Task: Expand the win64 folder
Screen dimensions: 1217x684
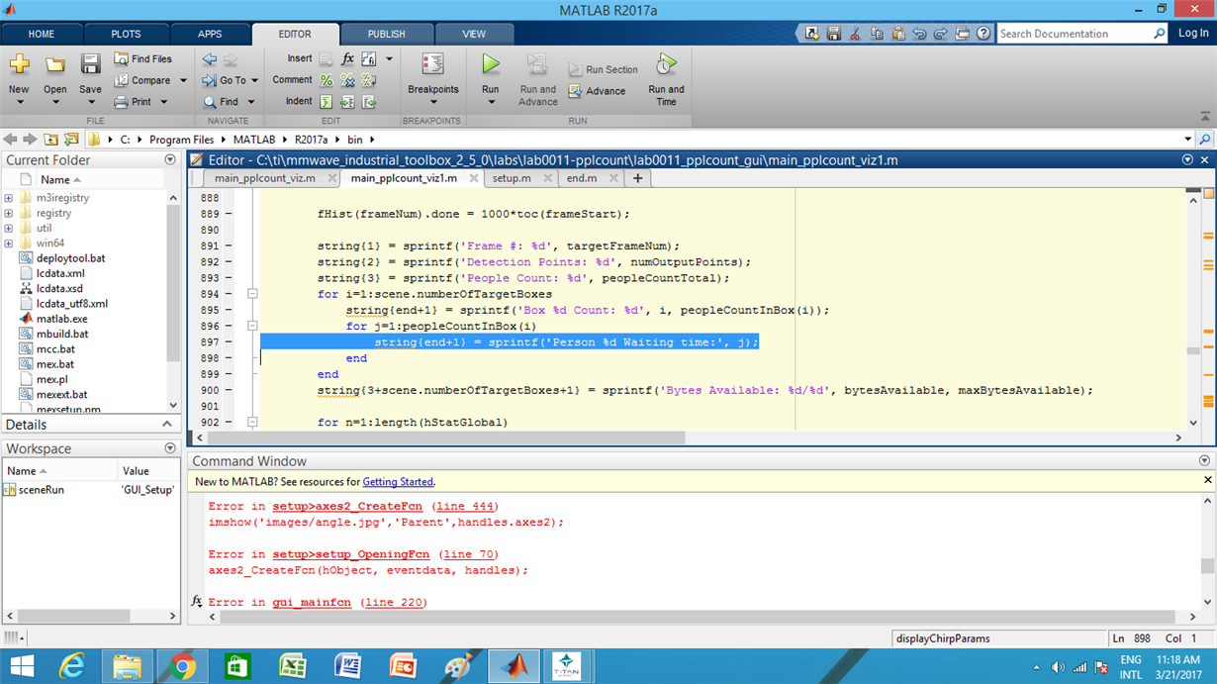Action: pos(9,244)
